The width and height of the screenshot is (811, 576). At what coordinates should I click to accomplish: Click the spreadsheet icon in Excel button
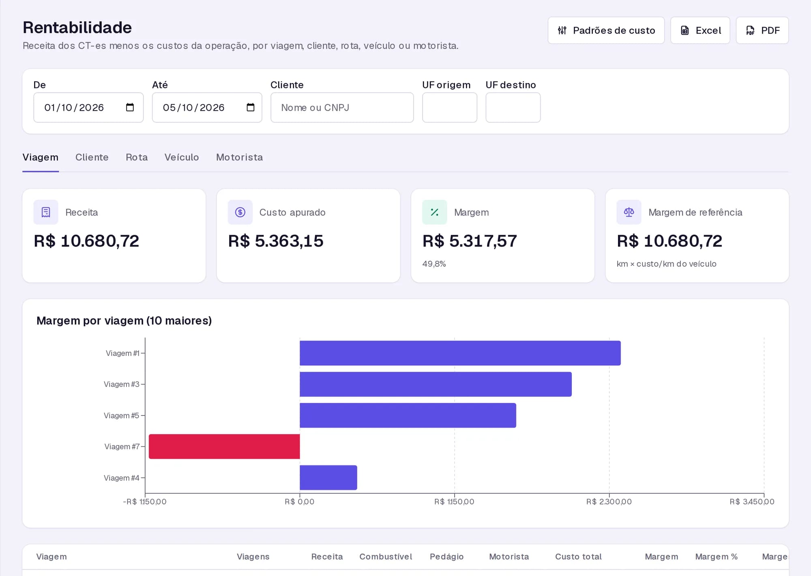tap(685, 30)
